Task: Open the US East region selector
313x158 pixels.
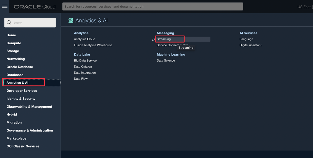Action: tap(305, 7)
